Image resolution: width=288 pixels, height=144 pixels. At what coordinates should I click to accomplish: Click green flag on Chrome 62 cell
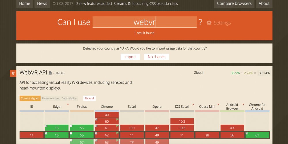tap(117, 133)
